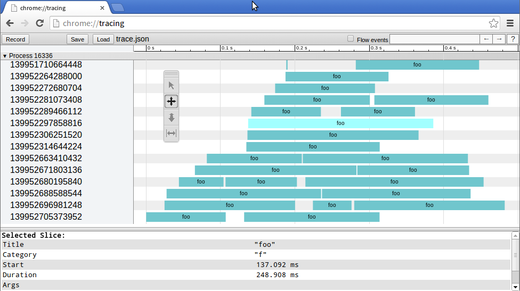520x291 pixels.
Task: Click the trace.json file name
Action: coord(132,39)
